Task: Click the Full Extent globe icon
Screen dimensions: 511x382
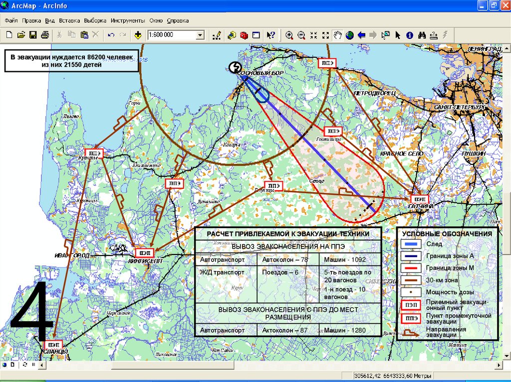Action: click(x=349, y=35)
